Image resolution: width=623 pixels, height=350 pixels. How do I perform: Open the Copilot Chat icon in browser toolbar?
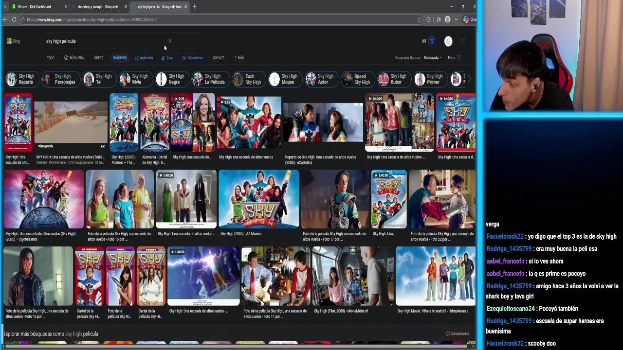(469, 19)
